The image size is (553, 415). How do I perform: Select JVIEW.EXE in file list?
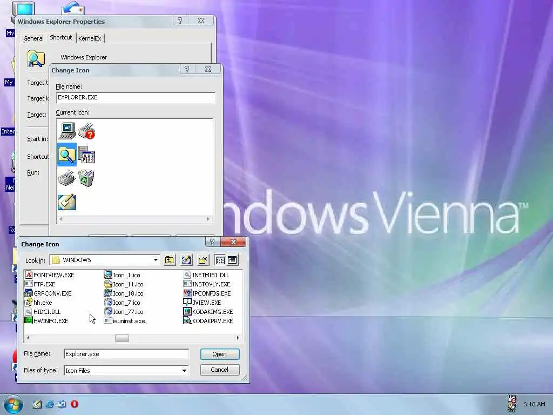tap(203, 303)
